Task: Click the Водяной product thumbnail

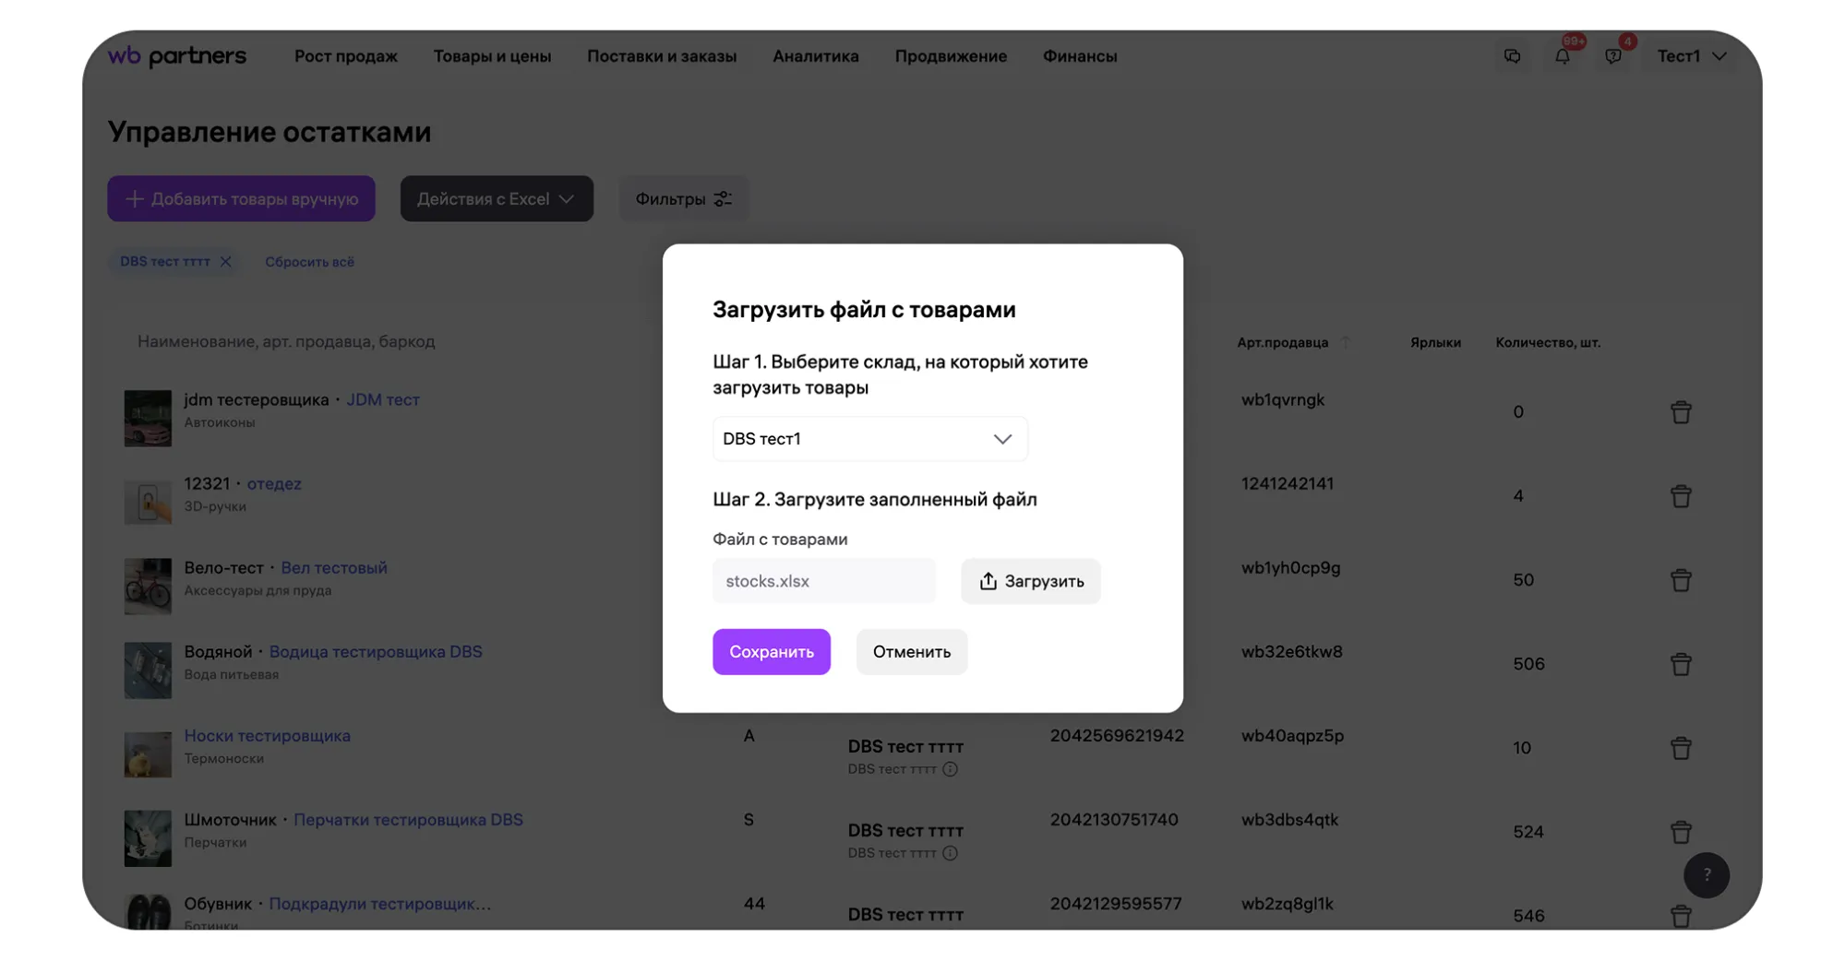Action: coord(148,670)
